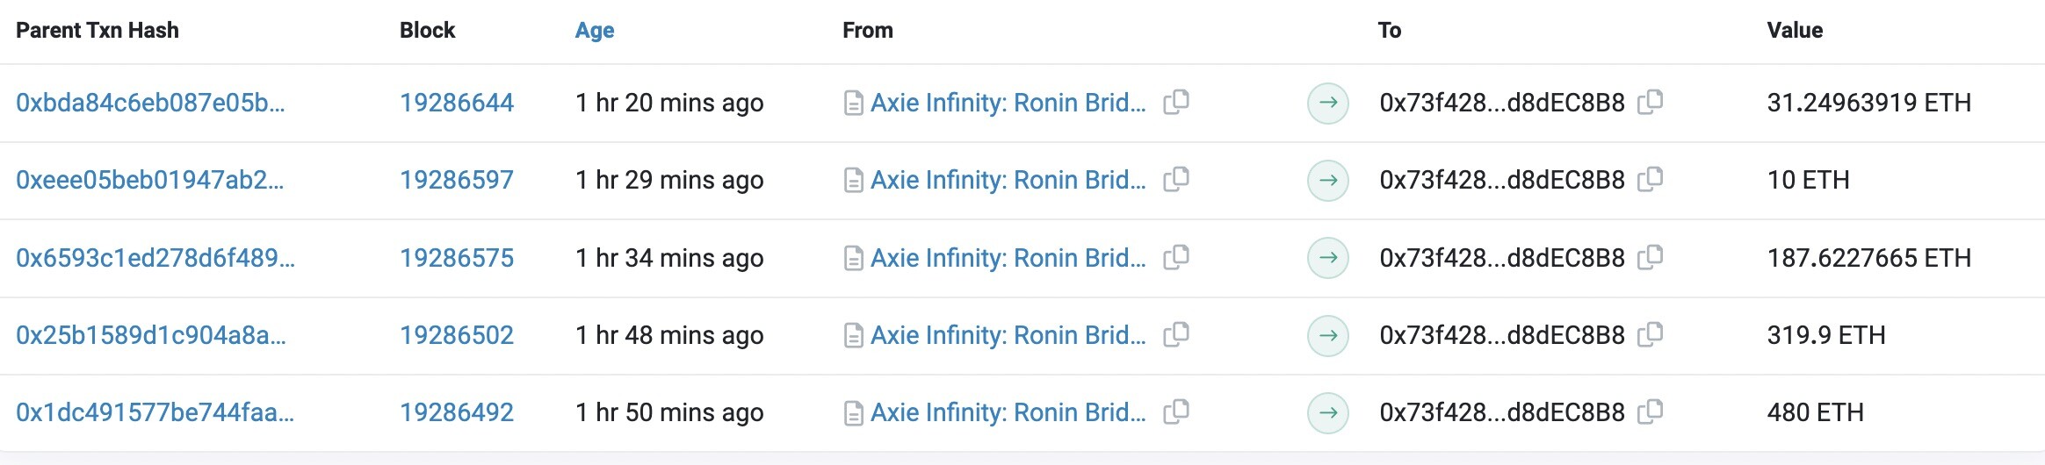Copy To address in the 480 ETH row
The height and width of the screenshot is (465, 2045).
point(1651,411)
